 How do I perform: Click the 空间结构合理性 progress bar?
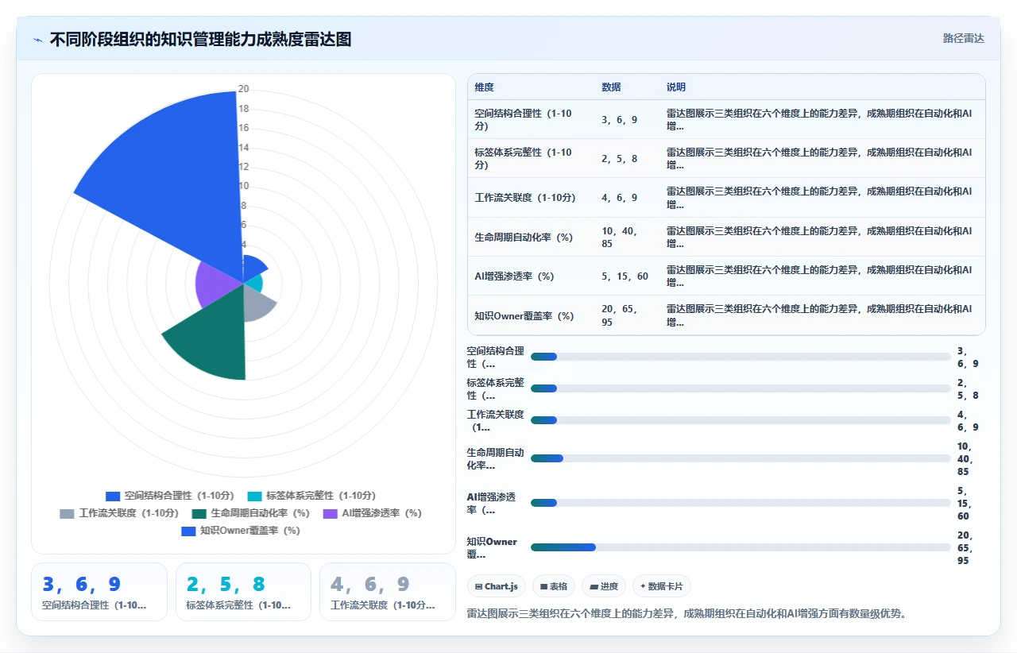point(741,357)
